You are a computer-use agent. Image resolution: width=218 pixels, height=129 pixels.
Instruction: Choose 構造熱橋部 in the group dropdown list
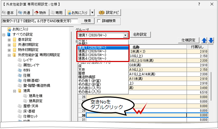tap(103, 77)
